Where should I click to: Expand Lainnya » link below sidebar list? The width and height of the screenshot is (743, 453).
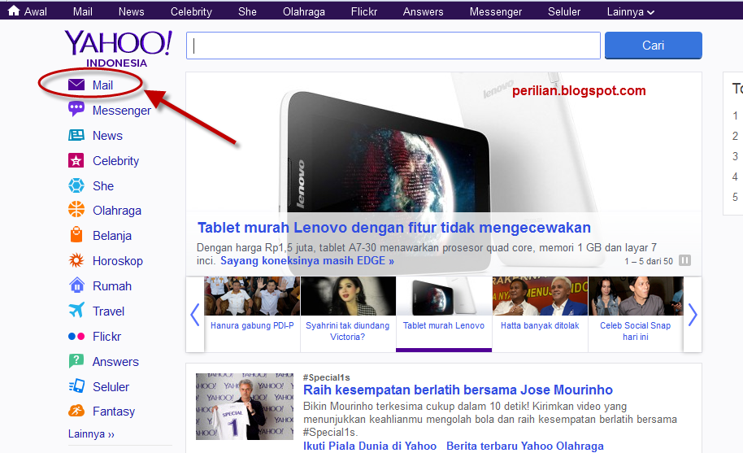coord(91,434)
